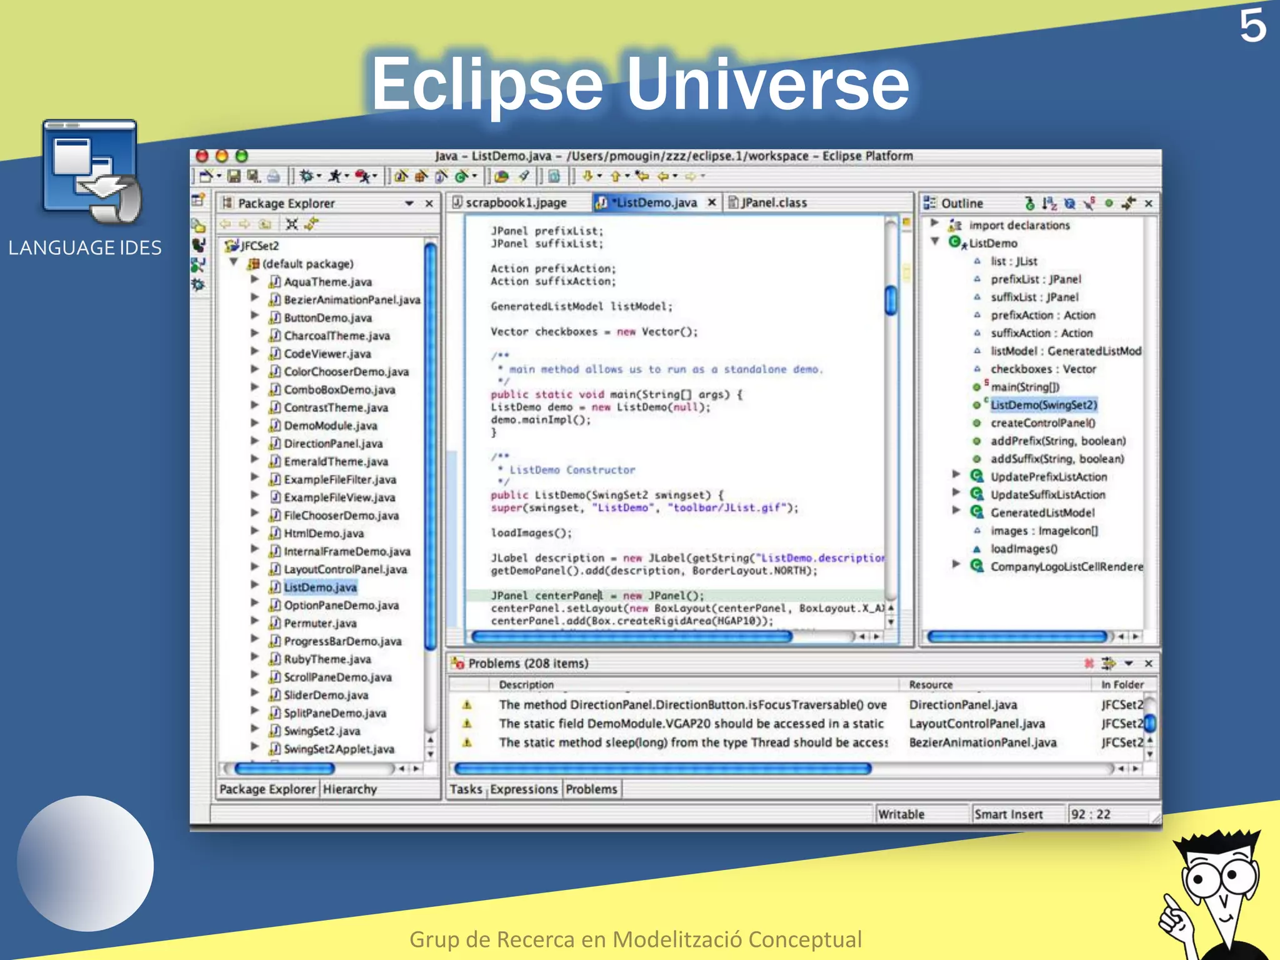This screenshot has height=960, width=1280.
Task: Collapse the (default package) tree node
Action: pos(233,262)
